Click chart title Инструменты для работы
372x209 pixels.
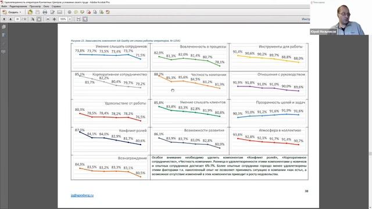[x=281, y=46]
